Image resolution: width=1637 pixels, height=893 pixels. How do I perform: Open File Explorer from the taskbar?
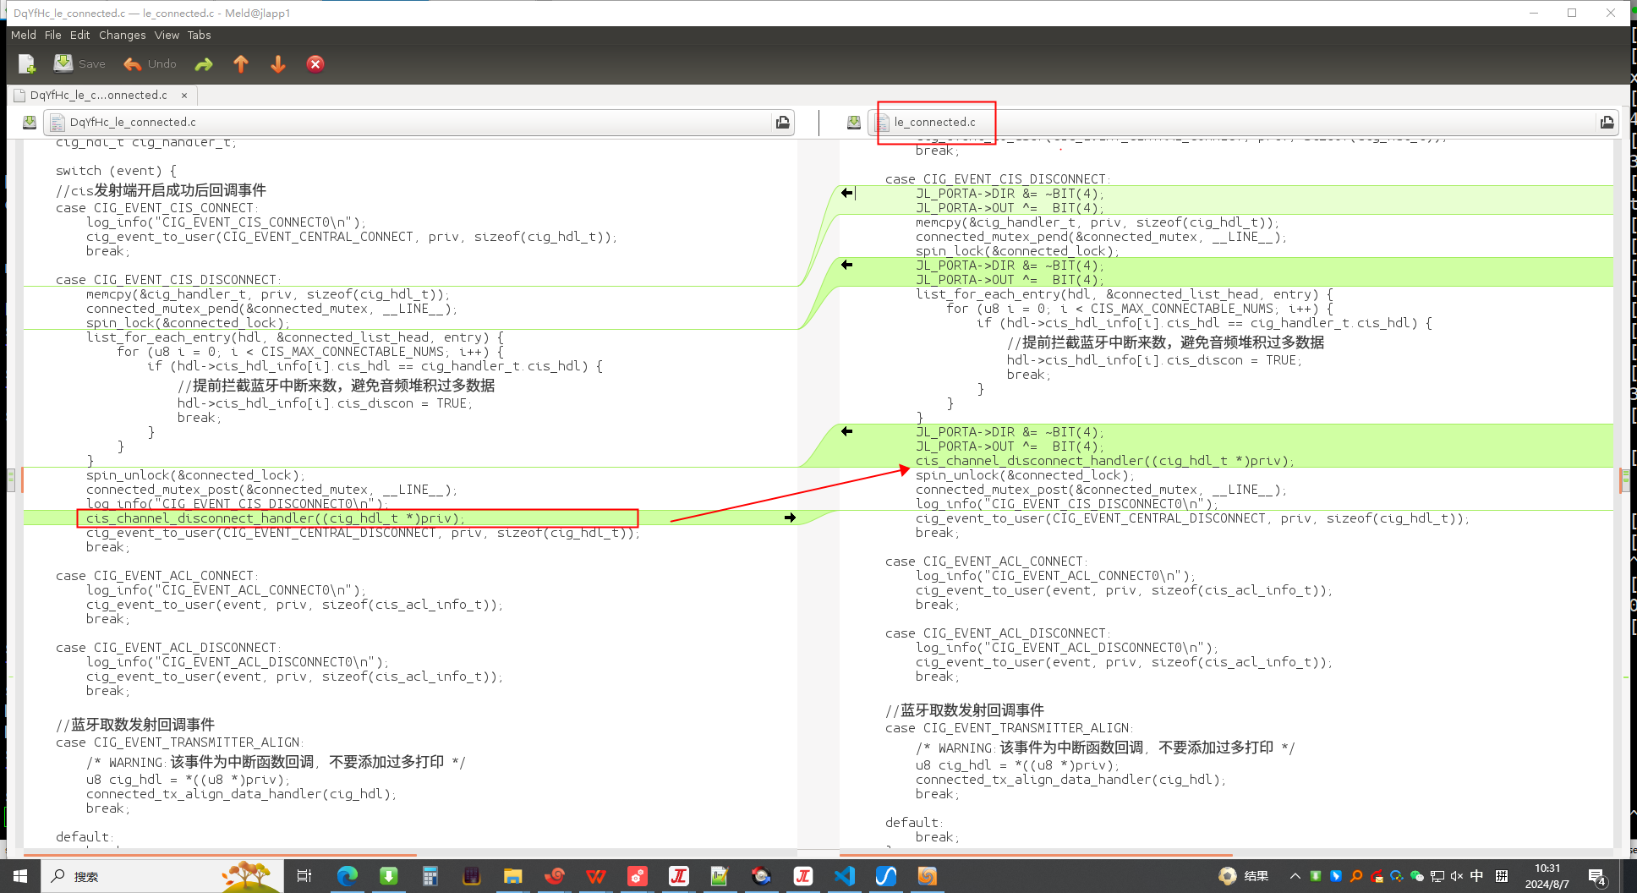(512, 876)
